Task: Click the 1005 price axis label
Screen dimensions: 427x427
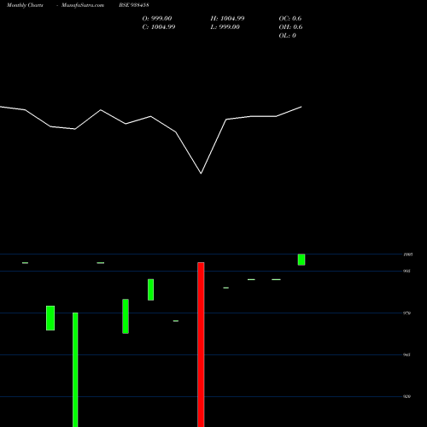Action: coord(408,254)
